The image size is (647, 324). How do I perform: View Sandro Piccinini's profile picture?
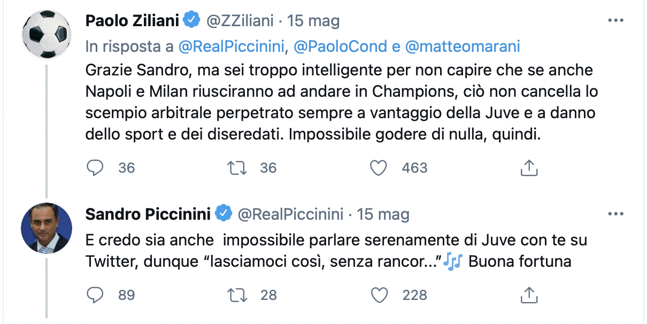47,227
